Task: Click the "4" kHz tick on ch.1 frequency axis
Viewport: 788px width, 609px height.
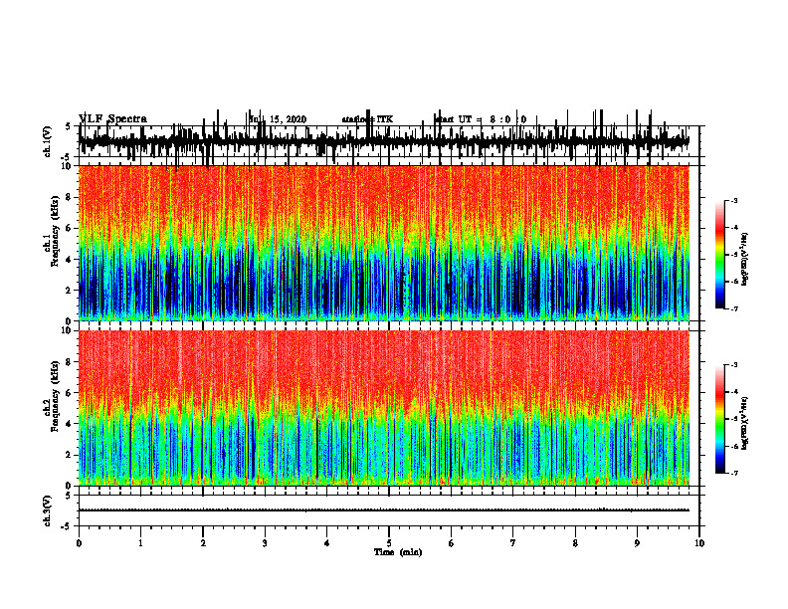Action: (x=70, y=260)
